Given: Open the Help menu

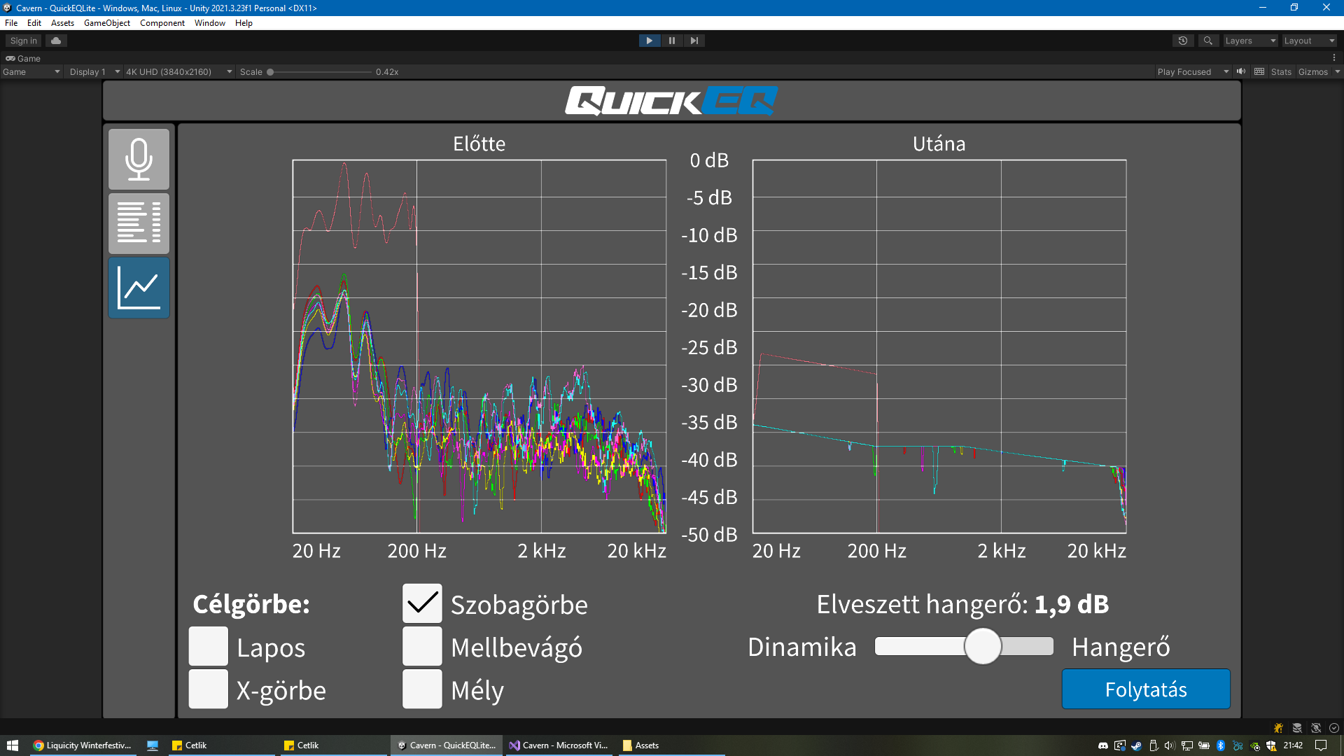Looking at the screenshot, I should (244, 23).
